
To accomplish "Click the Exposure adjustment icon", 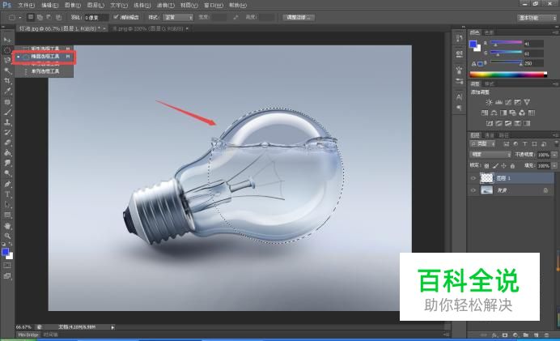I will [x=517, y=102].
